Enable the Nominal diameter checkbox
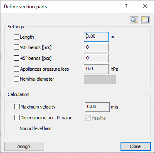155x153 pixels. point(16,79)
